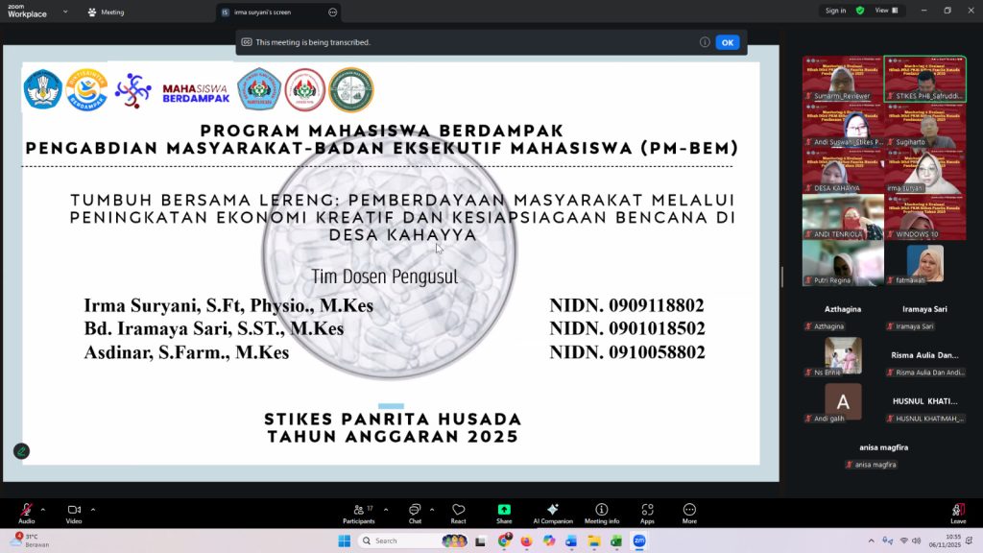Click the green Share screen icon
This screenshot has width=983, height=553.
click(504, 513)
